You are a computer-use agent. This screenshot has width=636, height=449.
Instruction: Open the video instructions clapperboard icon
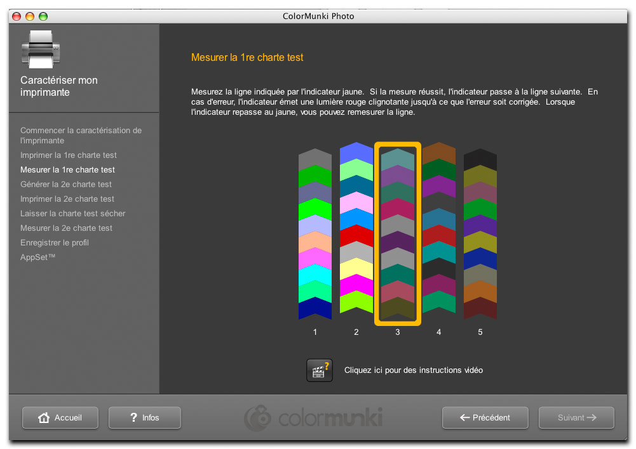[x=319, y=370]
